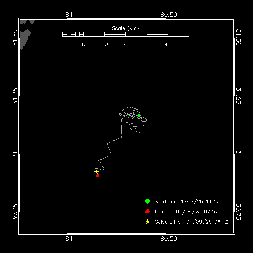Screen dimensions: 253x253
Task: Click the green dot in the legend
Action: pos(147,201)
